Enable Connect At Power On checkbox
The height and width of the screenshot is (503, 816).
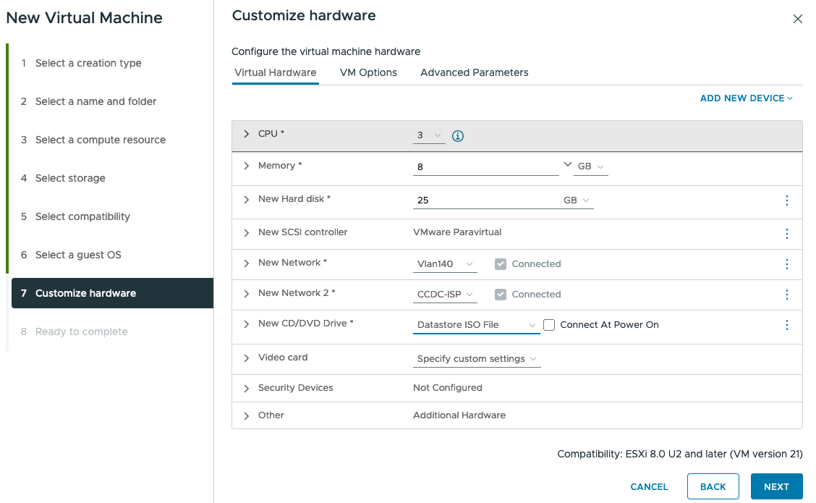click(549, 325)
